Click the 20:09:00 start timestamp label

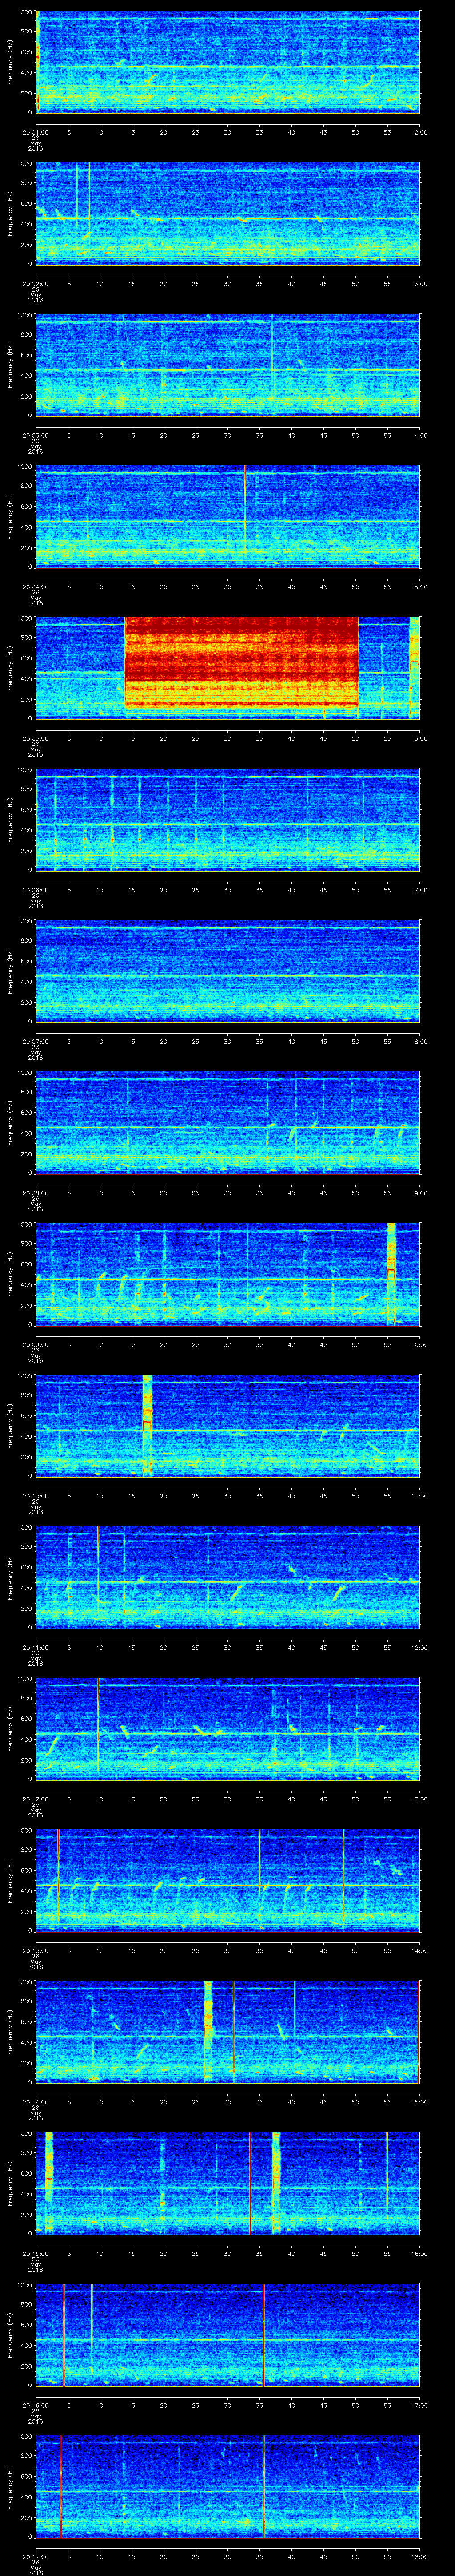(x=35, y=1345)
